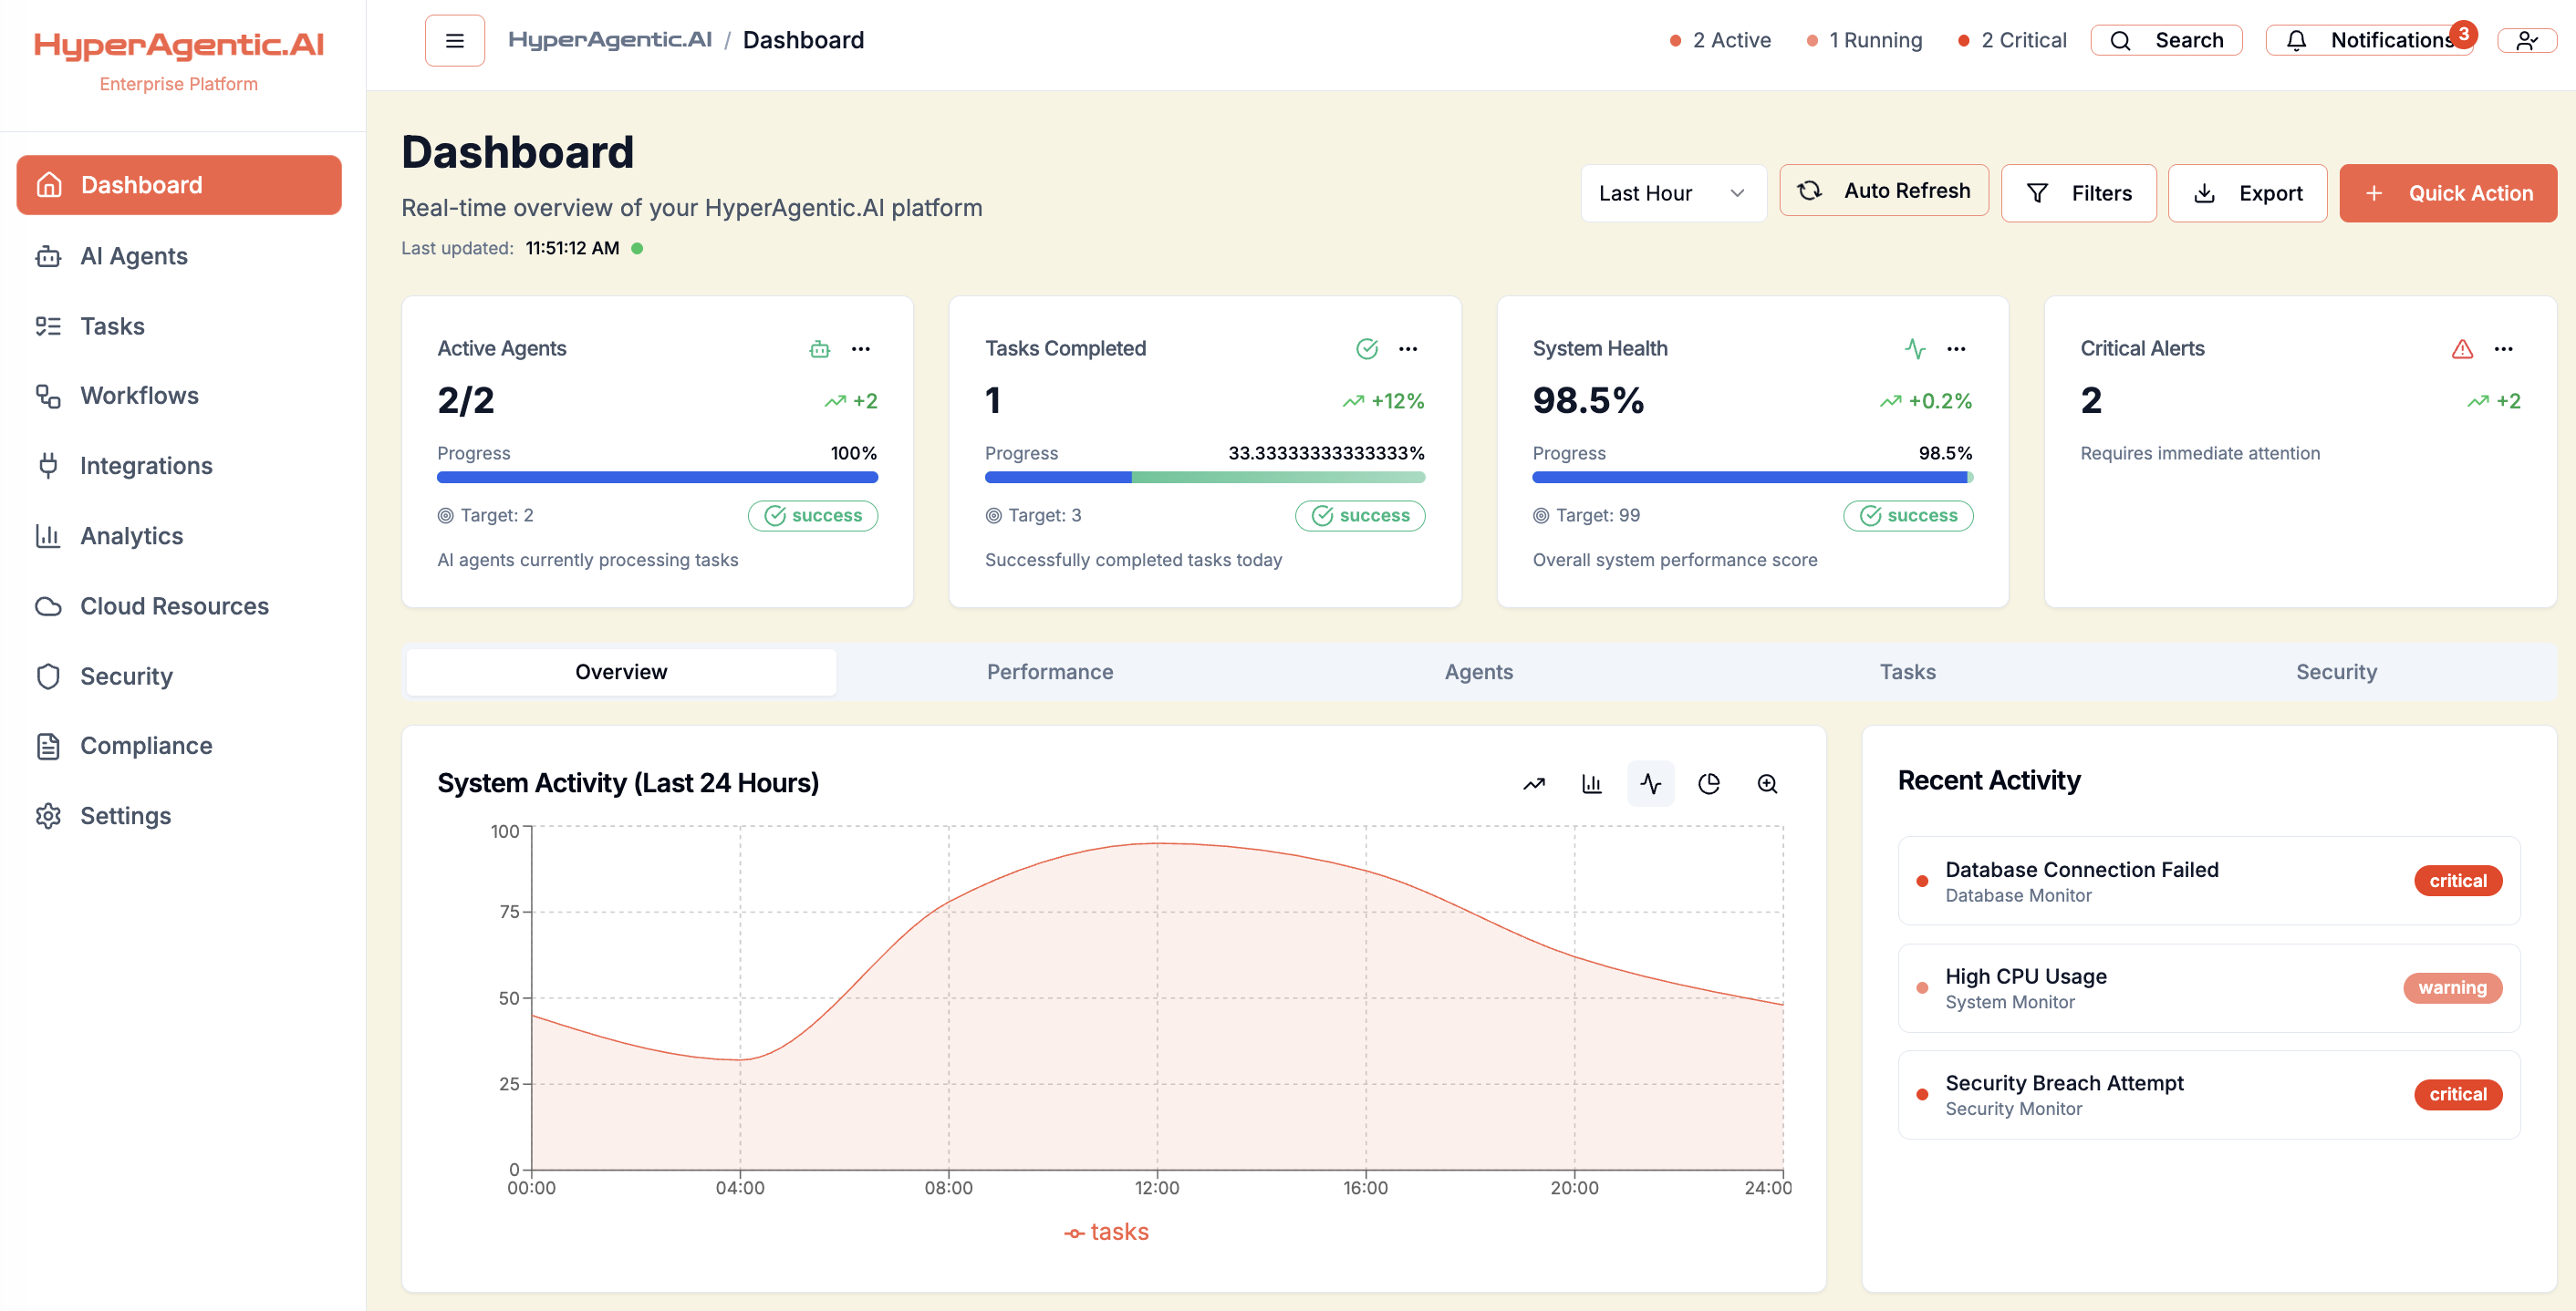Screen dimensions: 2576x1311
Task: Click the Tasks Completed progress bar
Action: pos(1204,478)
